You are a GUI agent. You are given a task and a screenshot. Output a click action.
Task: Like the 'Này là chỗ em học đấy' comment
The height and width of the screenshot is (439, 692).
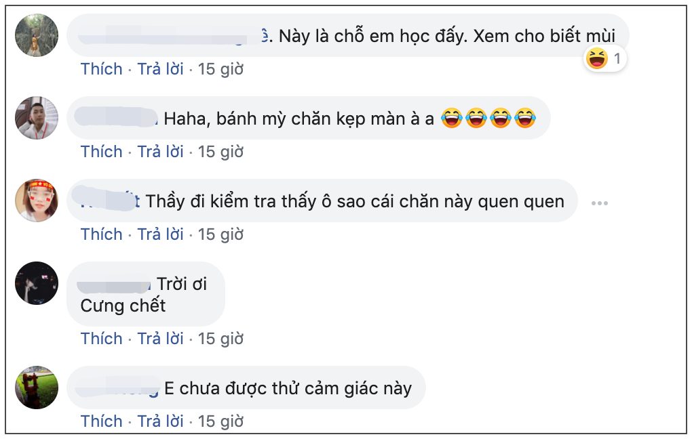[102, 69]
